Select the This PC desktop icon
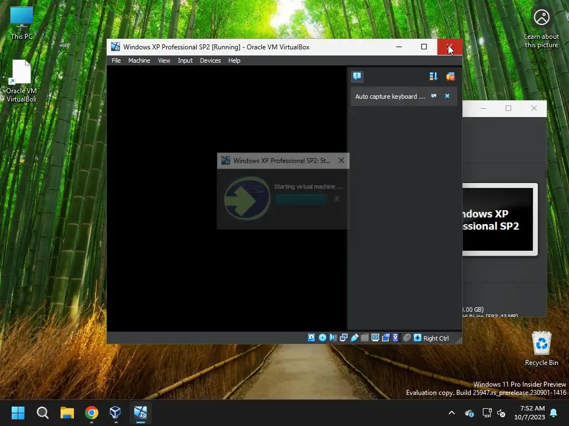Screen dimensions: 569x426 point(22,23)
